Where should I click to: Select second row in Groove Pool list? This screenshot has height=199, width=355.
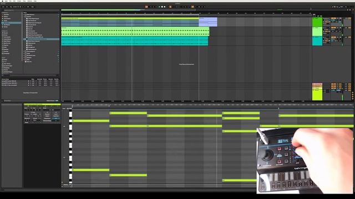pyautogui.click(x=30, y=83)
